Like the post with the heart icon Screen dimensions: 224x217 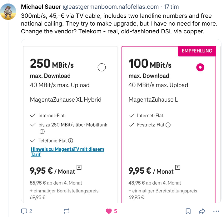109,211
